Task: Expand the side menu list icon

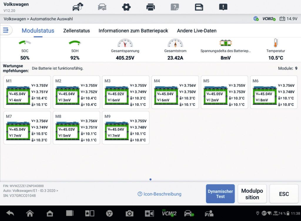Action: click(x=6, y=30)
